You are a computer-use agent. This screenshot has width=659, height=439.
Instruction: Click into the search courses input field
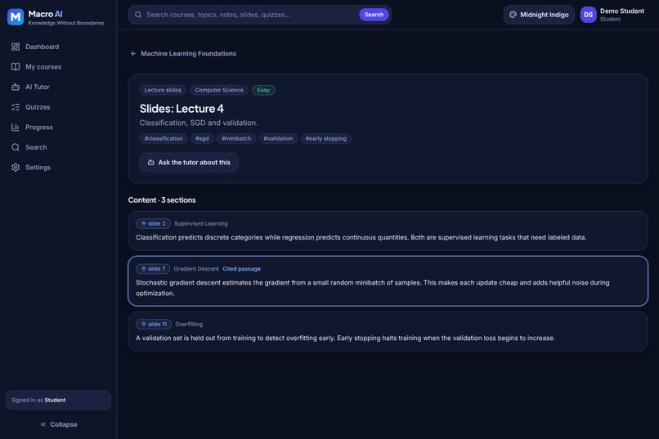250,15
